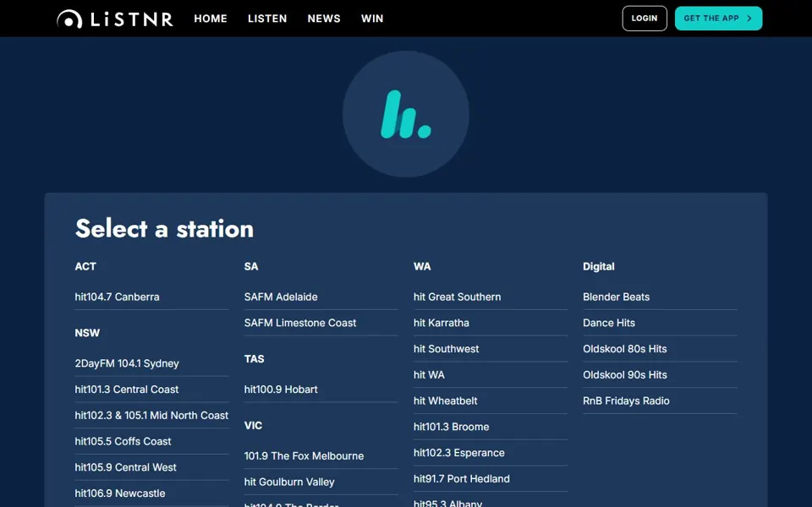The image size is (812, 507).
Task: Select hit91.7 Port Hedland
Action: pyautogui.click(x=462, y=478)
